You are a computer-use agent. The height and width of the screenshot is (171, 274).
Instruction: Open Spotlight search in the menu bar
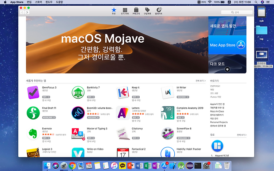[256, 2]
